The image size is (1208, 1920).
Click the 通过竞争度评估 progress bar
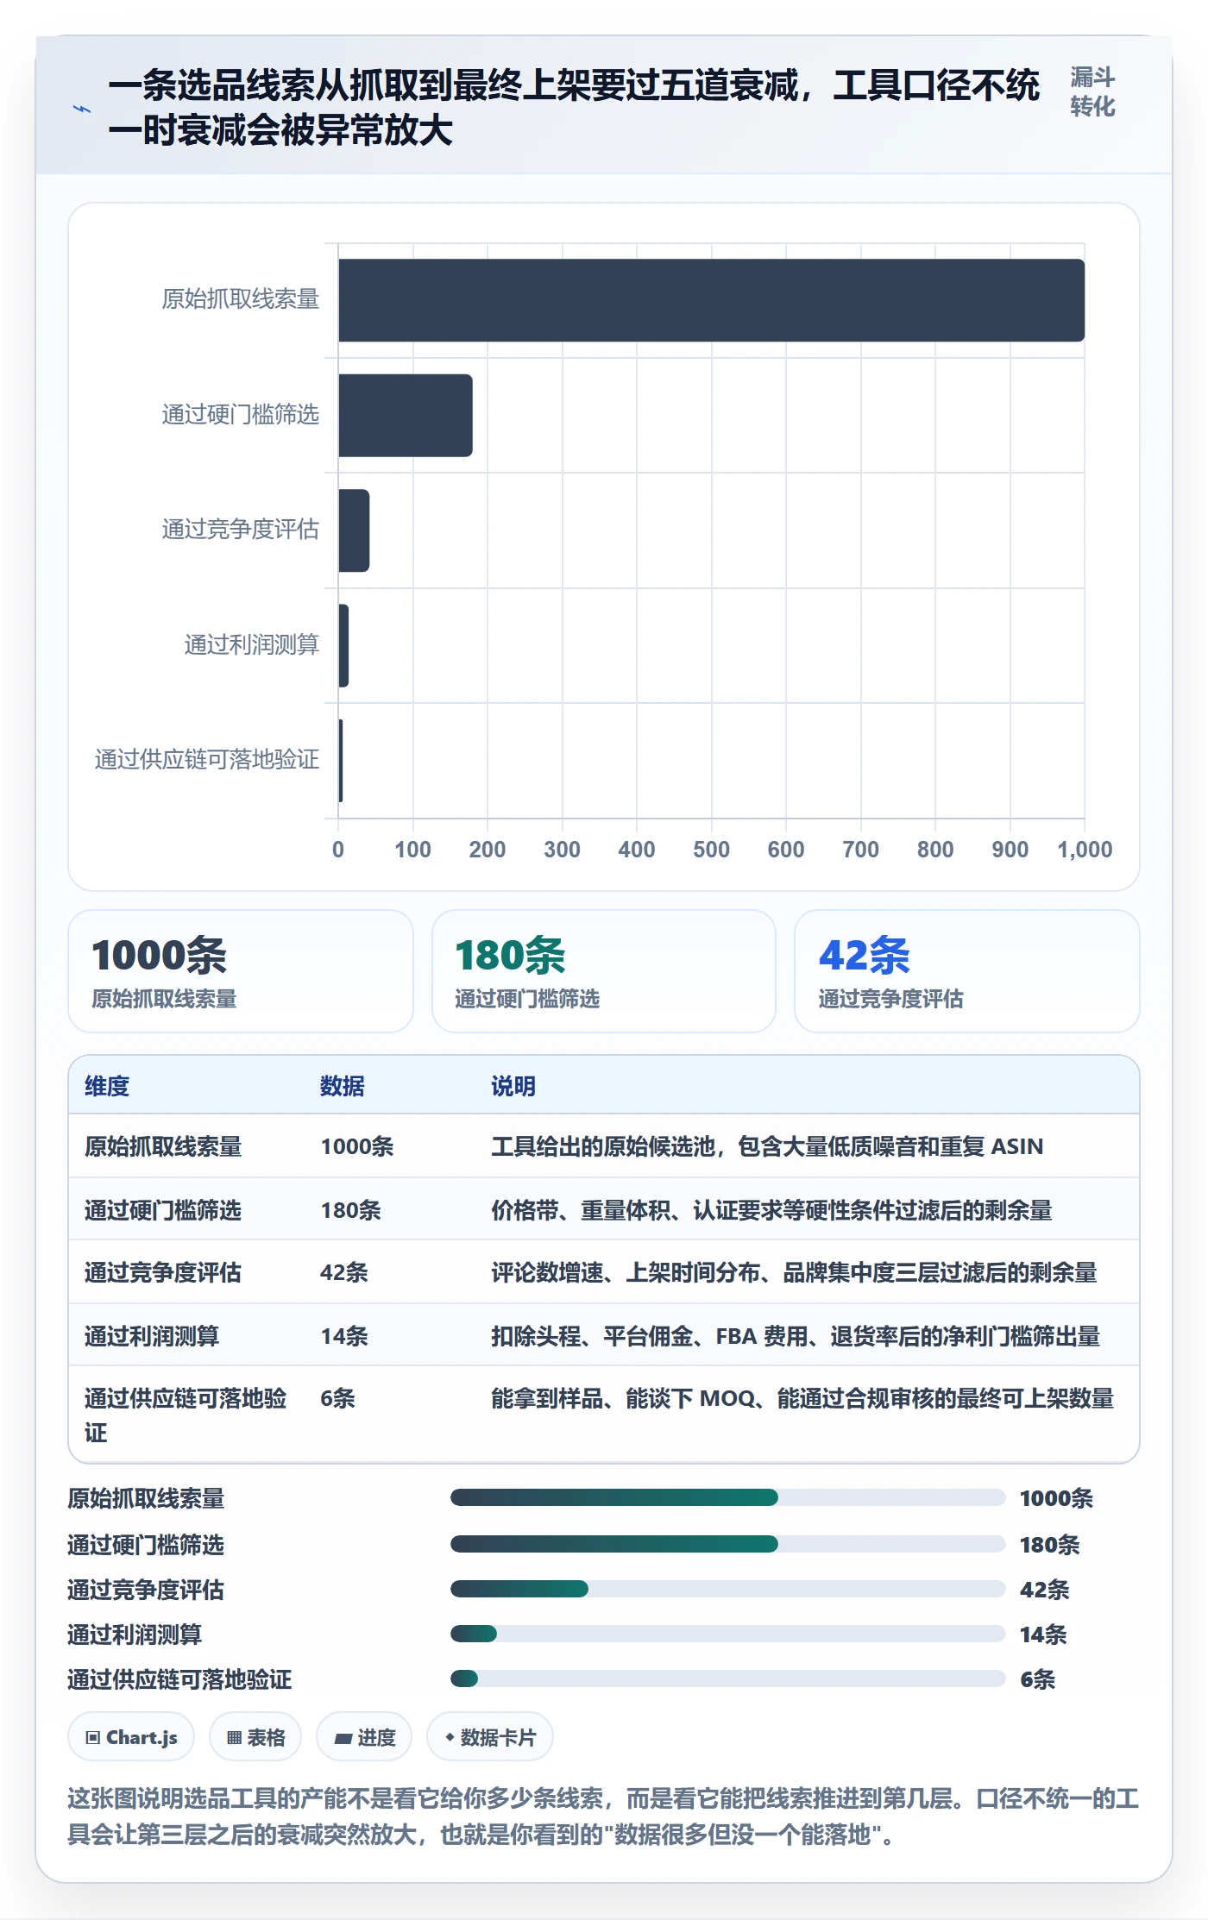pos(728,1589)
